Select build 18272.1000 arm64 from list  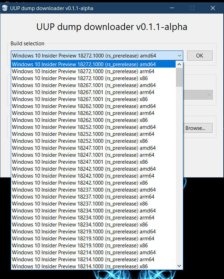point(83,71)
